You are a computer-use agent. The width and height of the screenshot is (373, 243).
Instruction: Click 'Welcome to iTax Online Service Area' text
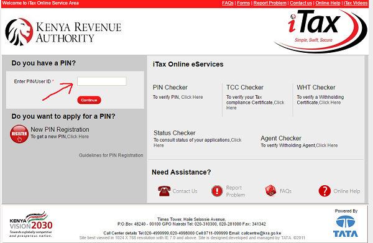point(40,3)
